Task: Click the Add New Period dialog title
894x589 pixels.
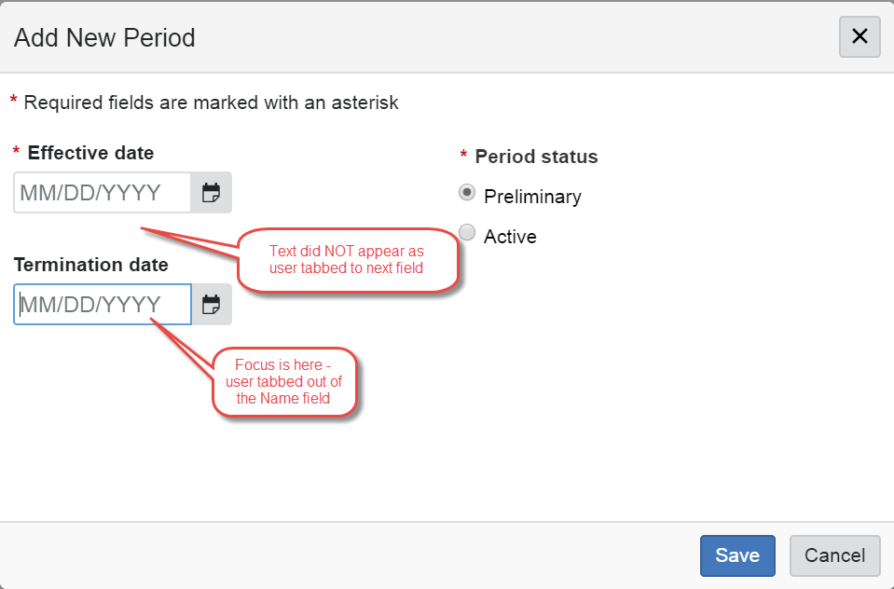Action: point(104,38)
